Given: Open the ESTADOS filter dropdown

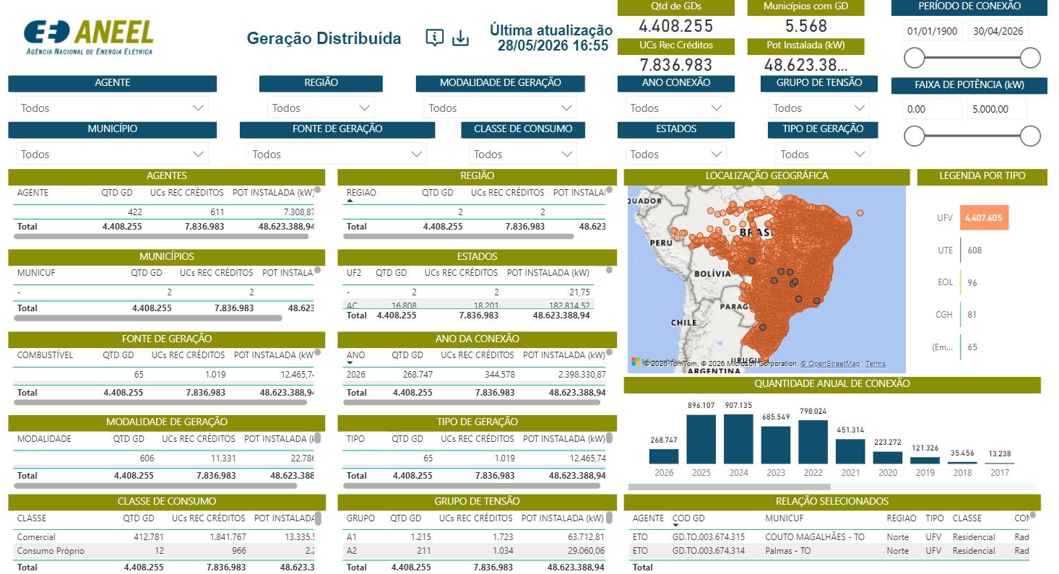Looking at the screenshot, I should click(x=675, y=155).
